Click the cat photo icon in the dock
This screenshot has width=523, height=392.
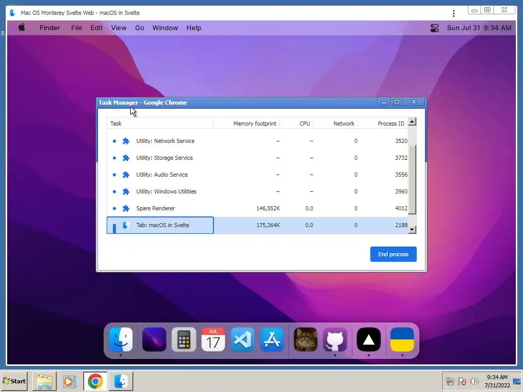point(305,339)
